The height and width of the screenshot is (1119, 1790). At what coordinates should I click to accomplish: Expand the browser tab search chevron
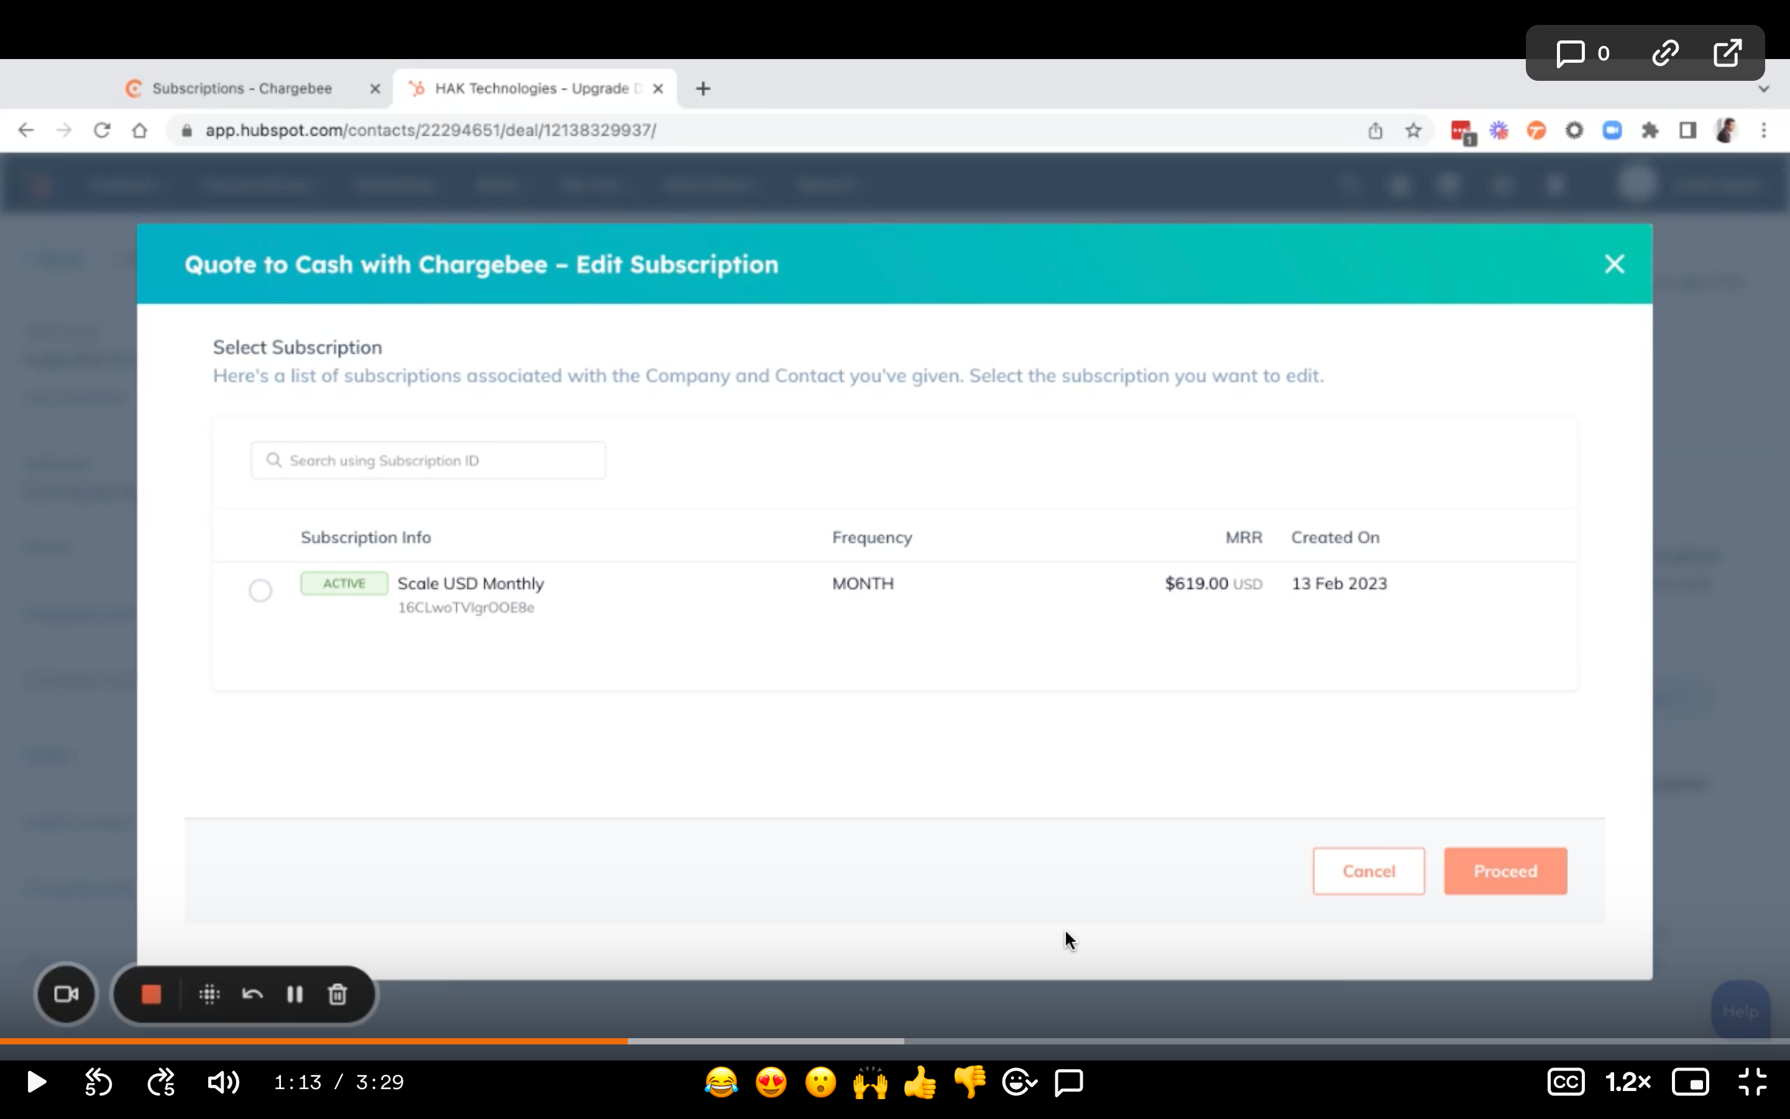coord(1763,89)
